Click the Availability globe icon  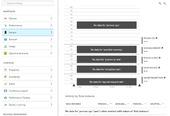click(6, 77)
